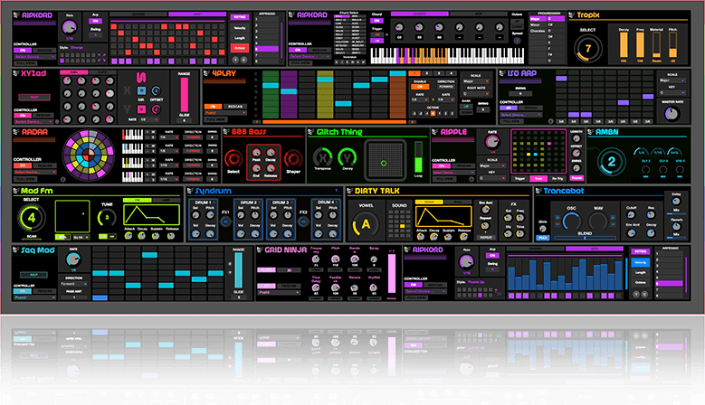
Task: Open the ISO ARP SCALE dropdown
Action: tap(672, 80)
